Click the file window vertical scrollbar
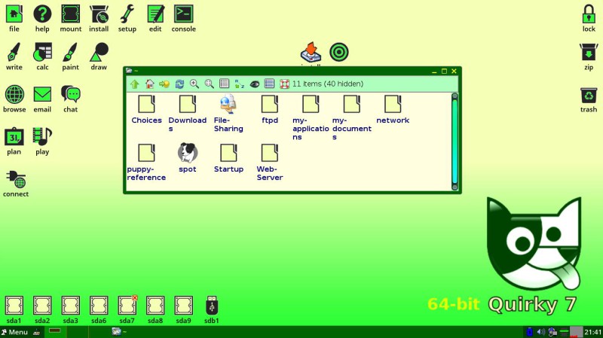Image resolution: width=603 pixels, height=338 pixels. [x=455, y=142]
